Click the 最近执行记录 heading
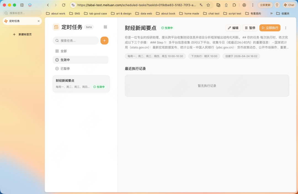Viewport: 298px width, 194px height. [135, 69]
